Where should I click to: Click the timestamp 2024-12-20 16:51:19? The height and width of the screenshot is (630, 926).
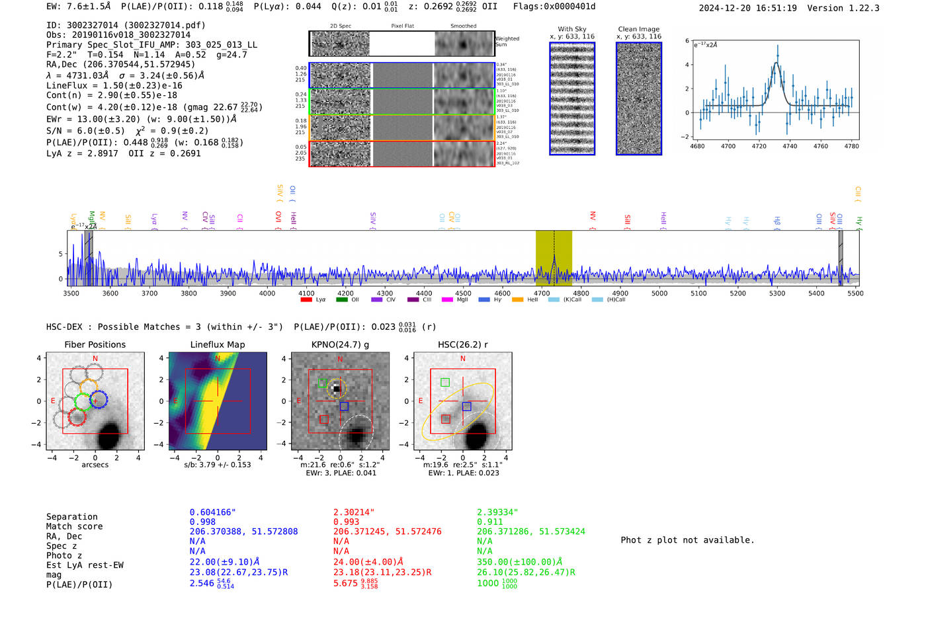(748, 8)
